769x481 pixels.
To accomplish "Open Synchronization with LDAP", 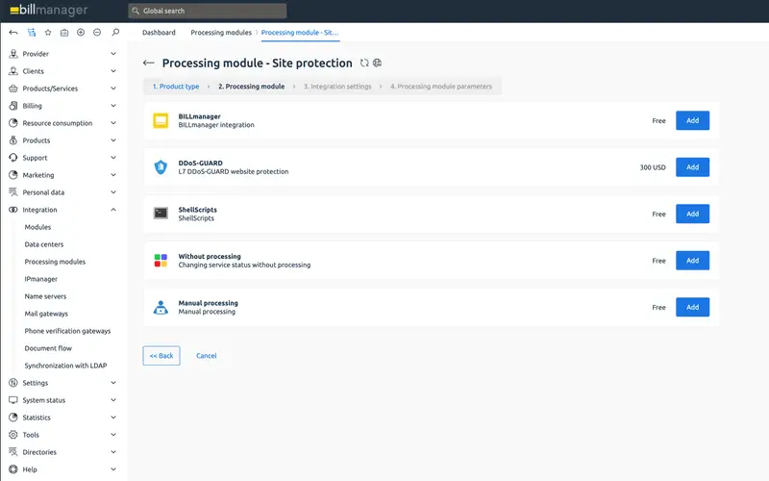I will (x=65, y=366).
